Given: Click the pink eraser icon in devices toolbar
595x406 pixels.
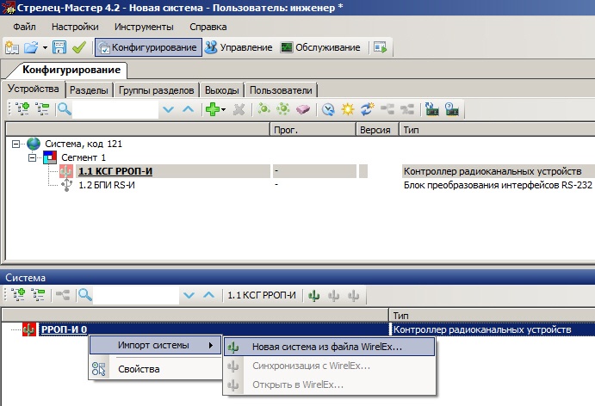Looking at the screenshot, I should point(302,109).
